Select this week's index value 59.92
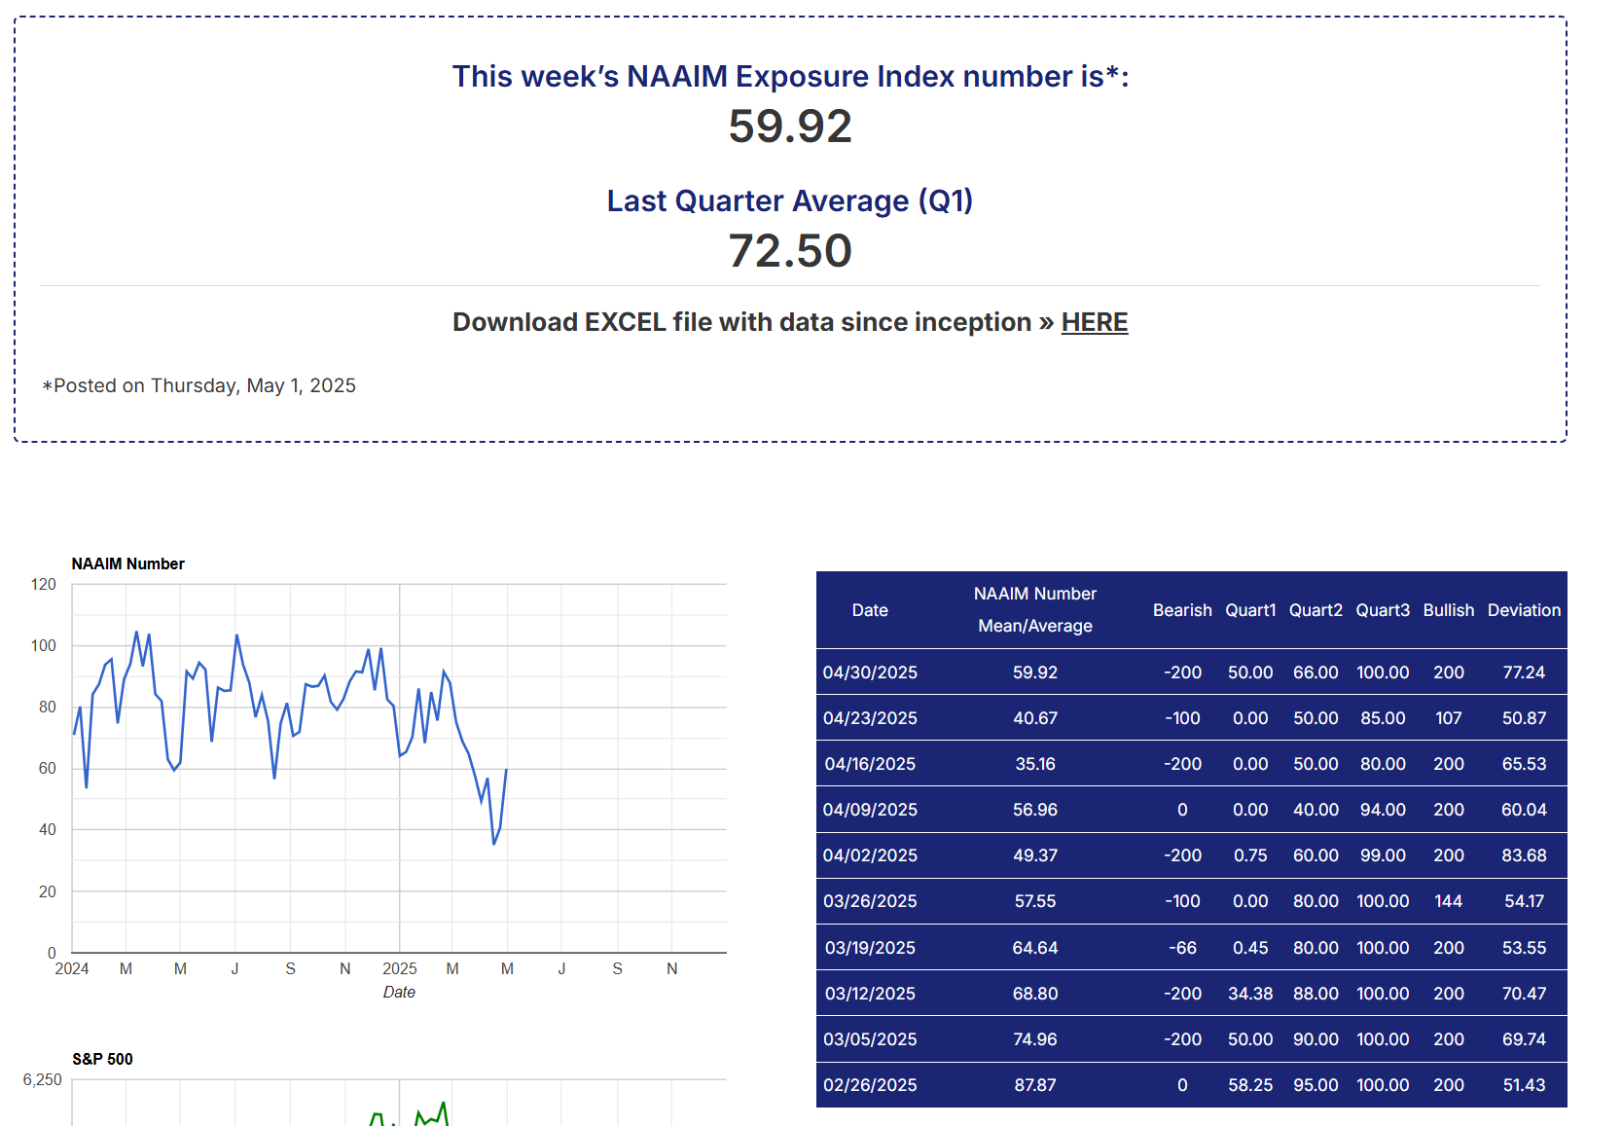 click(790, 127)
